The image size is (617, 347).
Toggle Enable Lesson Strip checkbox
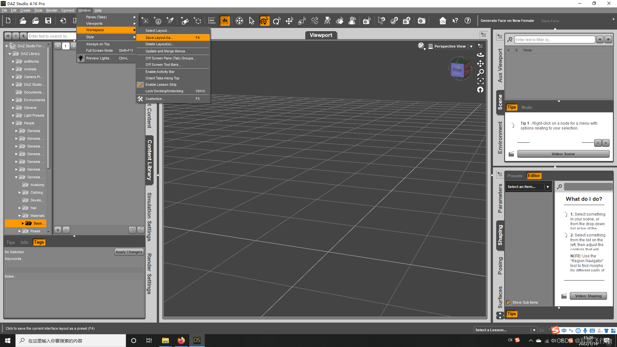coord(140,85)
